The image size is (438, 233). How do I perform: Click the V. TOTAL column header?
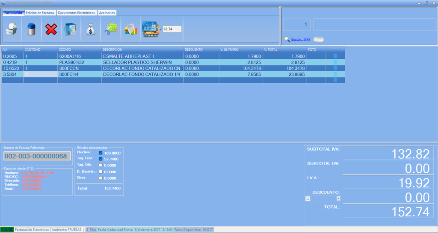tap(284, 50)
